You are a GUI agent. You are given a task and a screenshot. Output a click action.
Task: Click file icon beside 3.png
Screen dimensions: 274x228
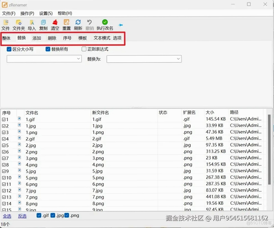pyautogui.click(x=20, y=157)
